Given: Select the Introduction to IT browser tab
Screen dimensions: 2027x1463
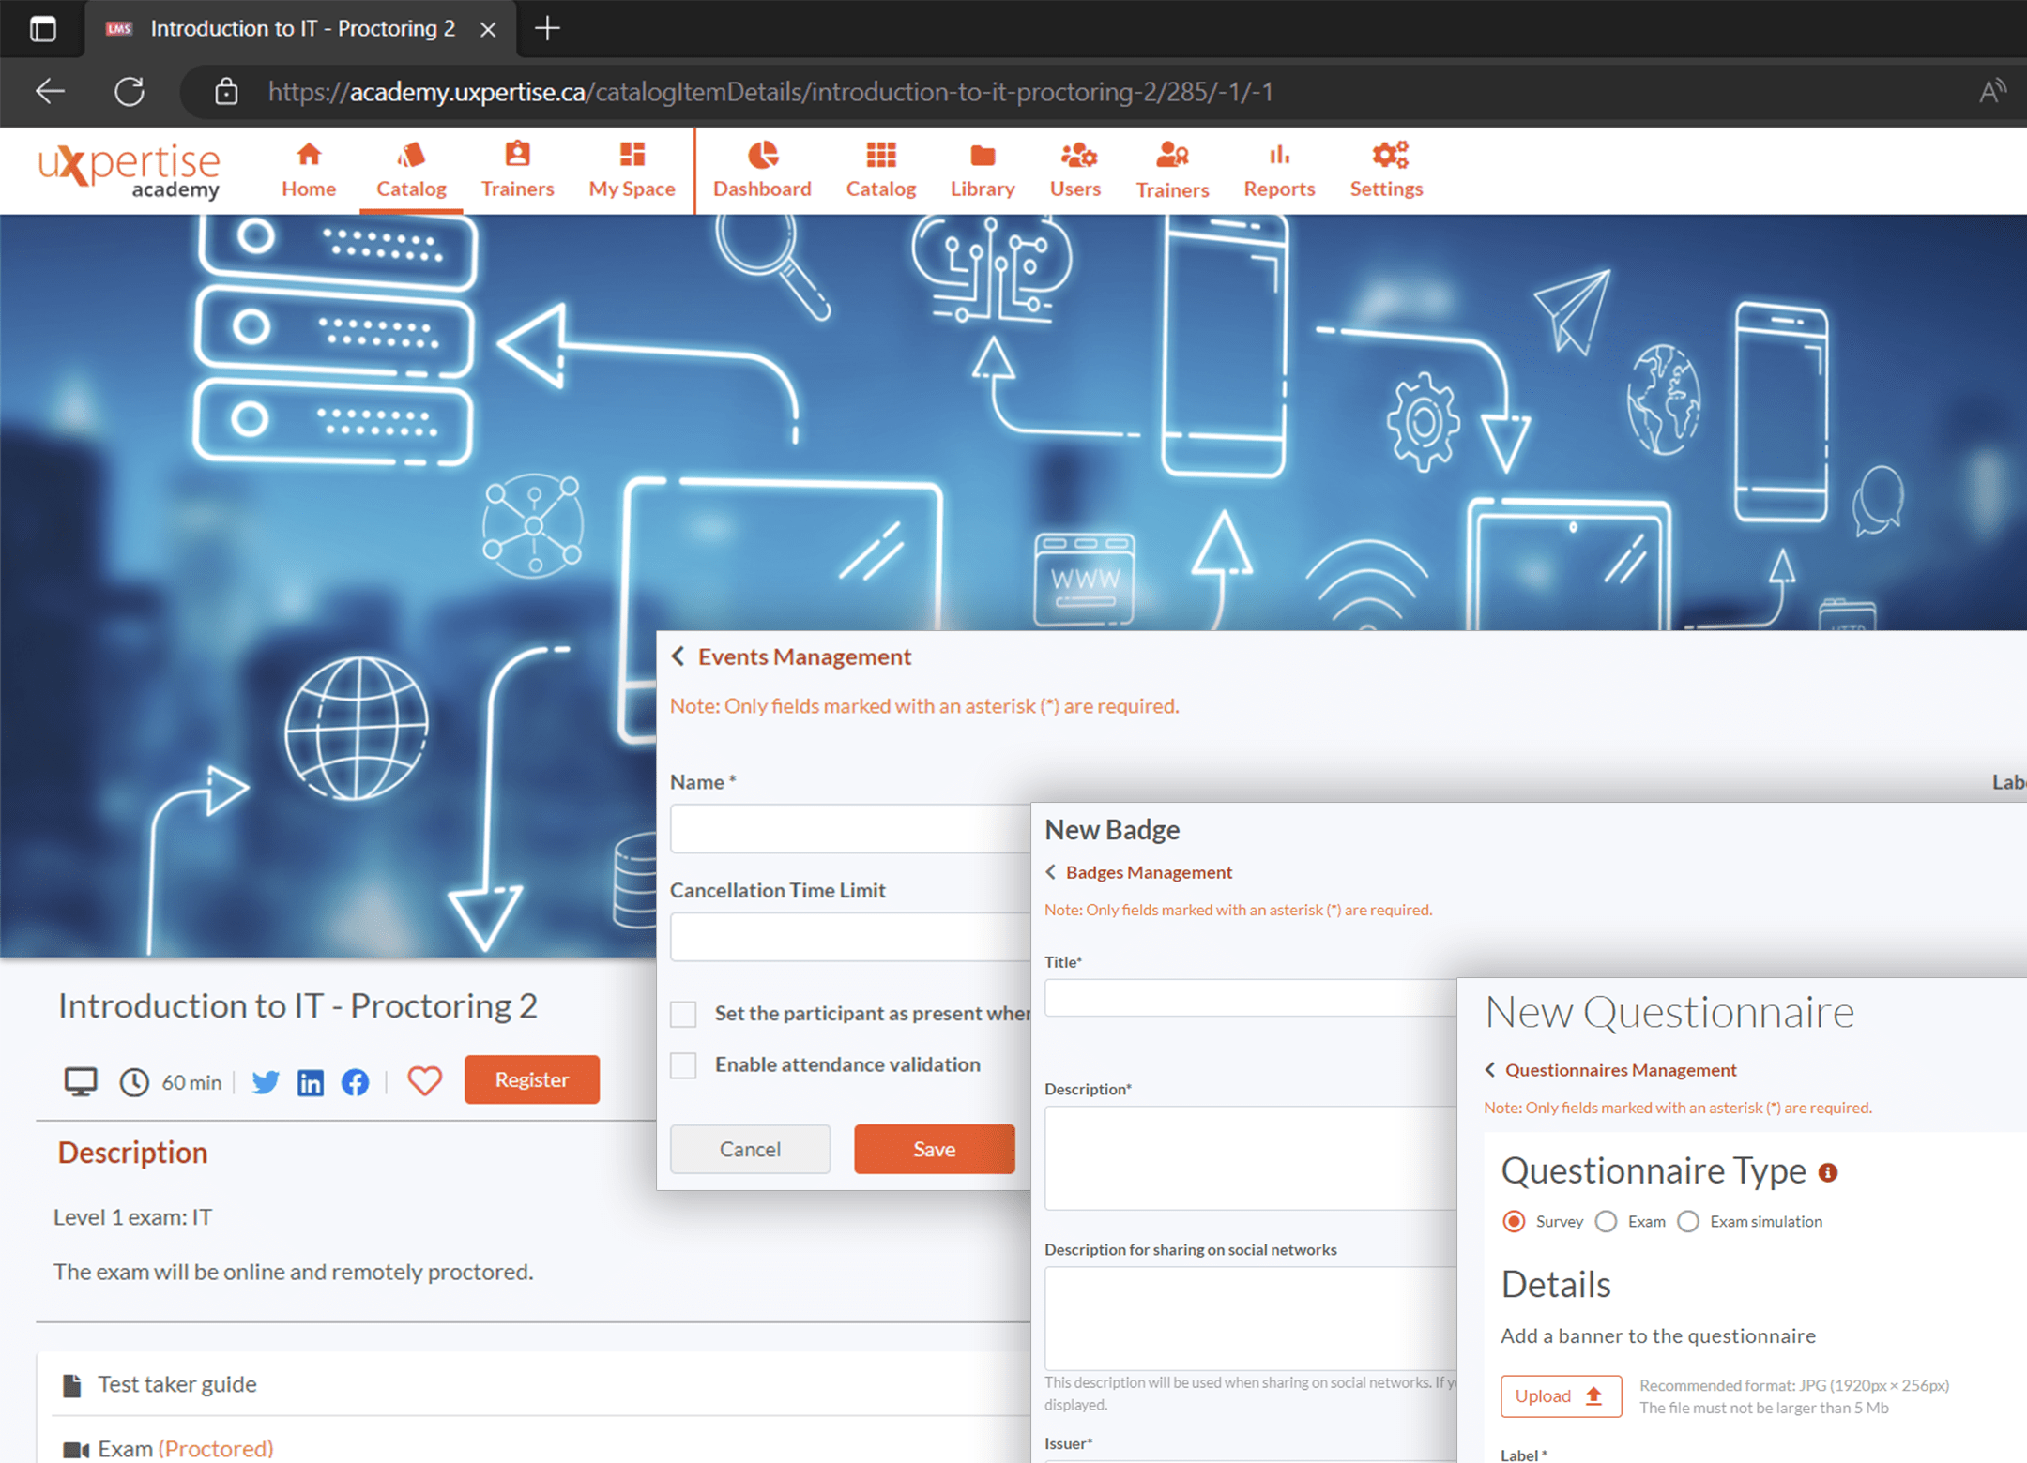Looking at the screenshot, I should tap(302, 29).
